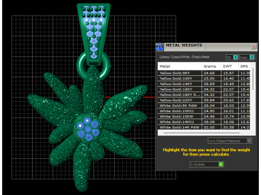Click the DWT column header
The width and height of the screenshot is (261, 195).
coord(229,66)
